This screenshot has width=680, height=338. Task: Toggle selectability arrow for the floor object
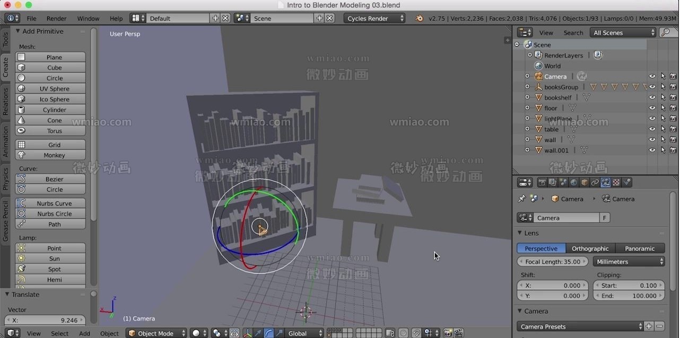(x=662, y=108)
